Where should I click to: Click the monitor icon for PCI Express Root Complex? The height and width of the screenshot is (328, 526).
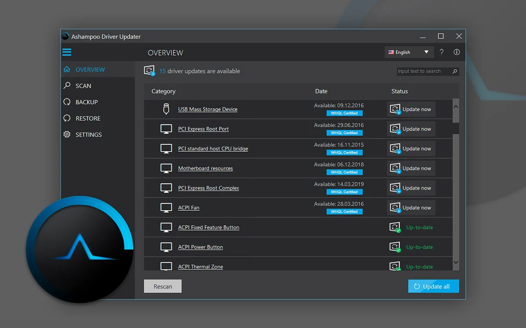[x=166, y=188]
